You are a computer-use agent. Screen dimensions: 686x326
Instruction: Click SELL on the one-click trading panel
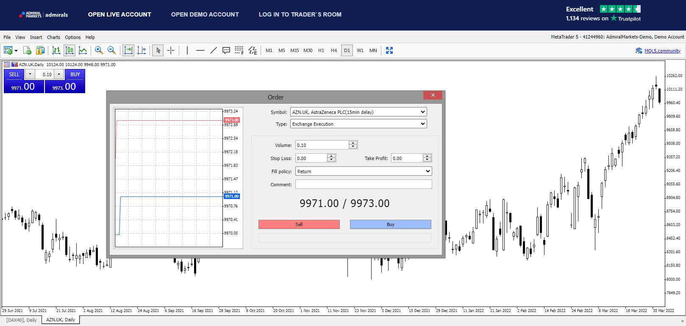pos(14,74)
